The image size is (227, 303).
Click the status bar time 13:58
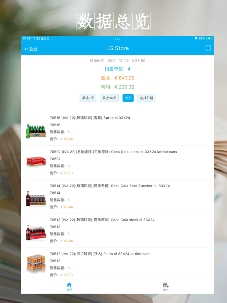coord(27,39)
